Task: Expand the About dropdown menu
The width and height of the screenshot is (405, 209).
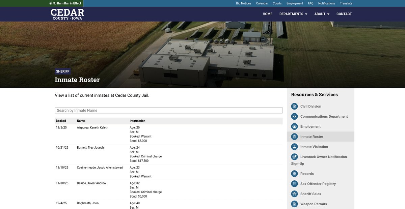Action: (x=322, y=14)
